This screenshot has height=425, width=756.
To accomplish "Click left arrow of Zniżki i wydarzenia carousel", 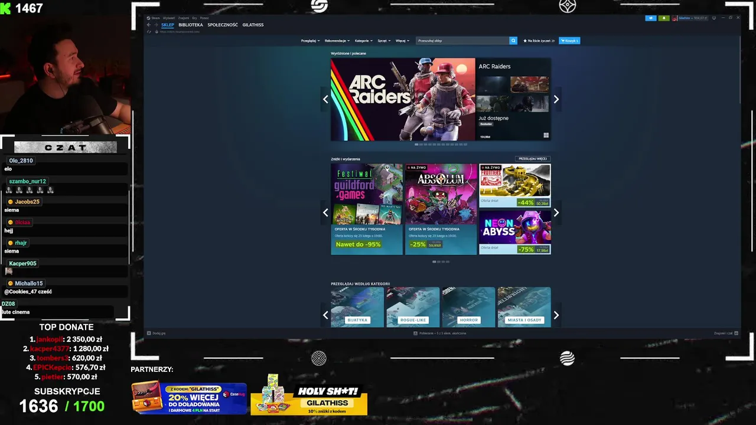I will (325, 212).
